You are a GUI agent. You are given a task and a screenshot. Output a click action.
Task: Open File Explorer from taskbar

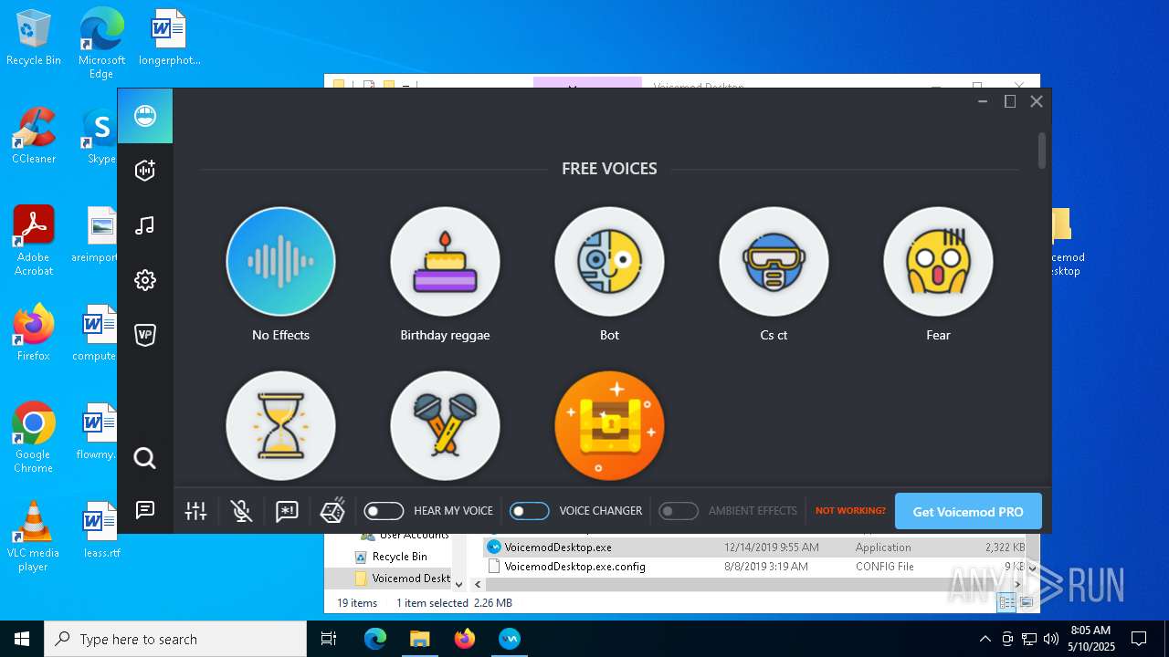point(420,639)
